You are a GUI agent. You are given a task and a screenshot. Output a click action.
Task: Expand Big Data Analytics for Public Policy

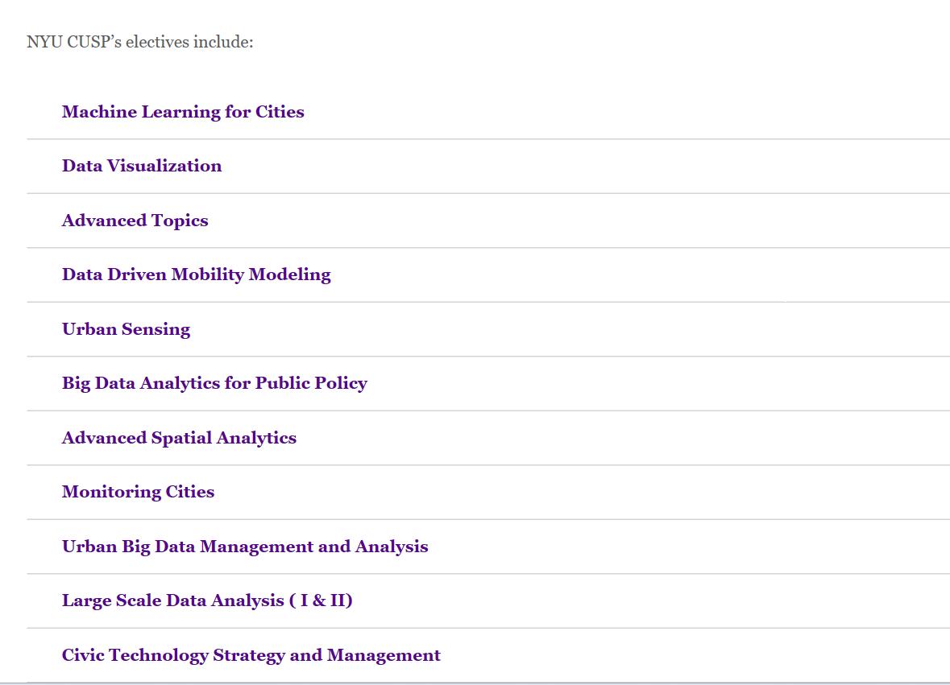(214, 383)
